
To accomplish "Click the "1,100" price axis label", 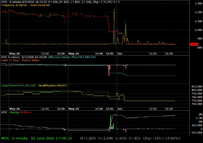I will 198,21.
